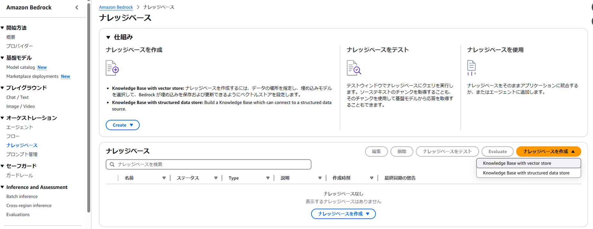Collapse the 開始方法 sidebar group
Image resolution: width=593 pixels, height=229 pixels.
pyautogui.click(x=3, y=28)
